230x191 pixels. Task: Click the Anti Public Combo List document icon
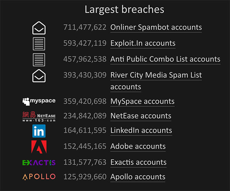(39, 60)
